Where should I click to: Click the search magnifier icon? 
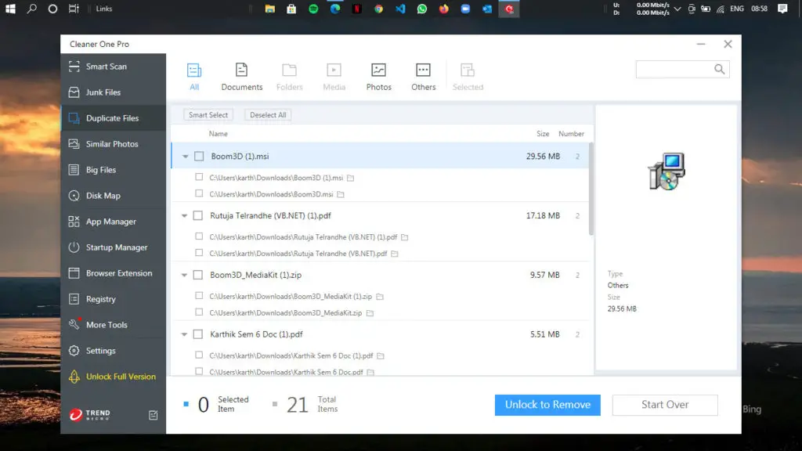[x=719, y=69]
